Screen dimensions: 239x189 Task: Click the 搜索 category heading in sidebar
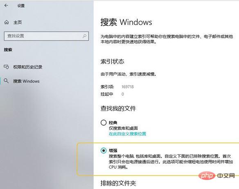8,49
